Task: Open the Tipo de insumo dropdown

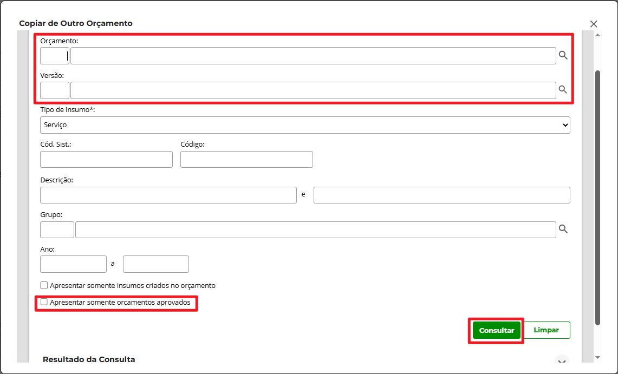Action: 305,125
